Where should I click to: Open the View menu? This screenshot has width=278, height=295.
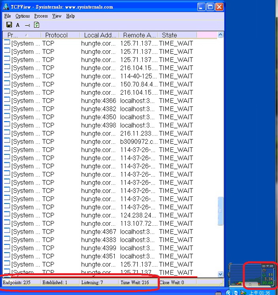pyautogui.click(x=57, y=16)
